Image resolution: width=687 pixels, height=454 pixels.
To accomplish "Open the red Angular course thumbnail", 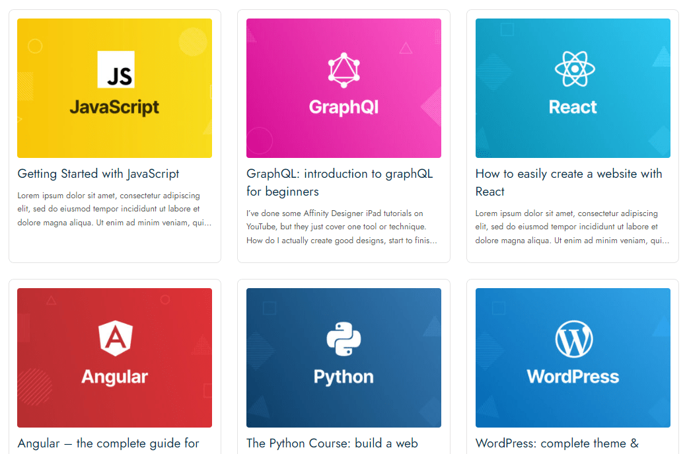I will click(x=114, y=403).
